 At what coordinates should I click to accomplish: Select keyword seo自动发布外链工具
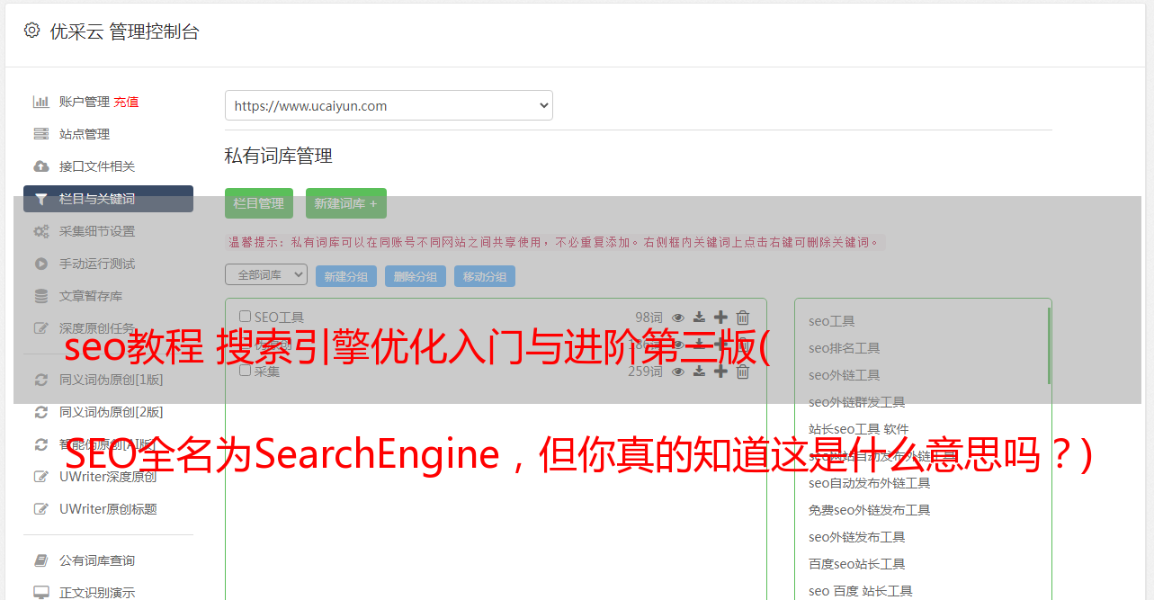[870, 483]
